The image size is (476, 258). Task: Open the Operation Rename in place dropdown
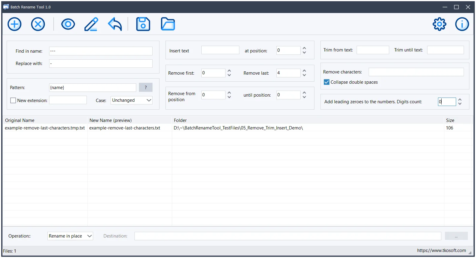point(70,236)
